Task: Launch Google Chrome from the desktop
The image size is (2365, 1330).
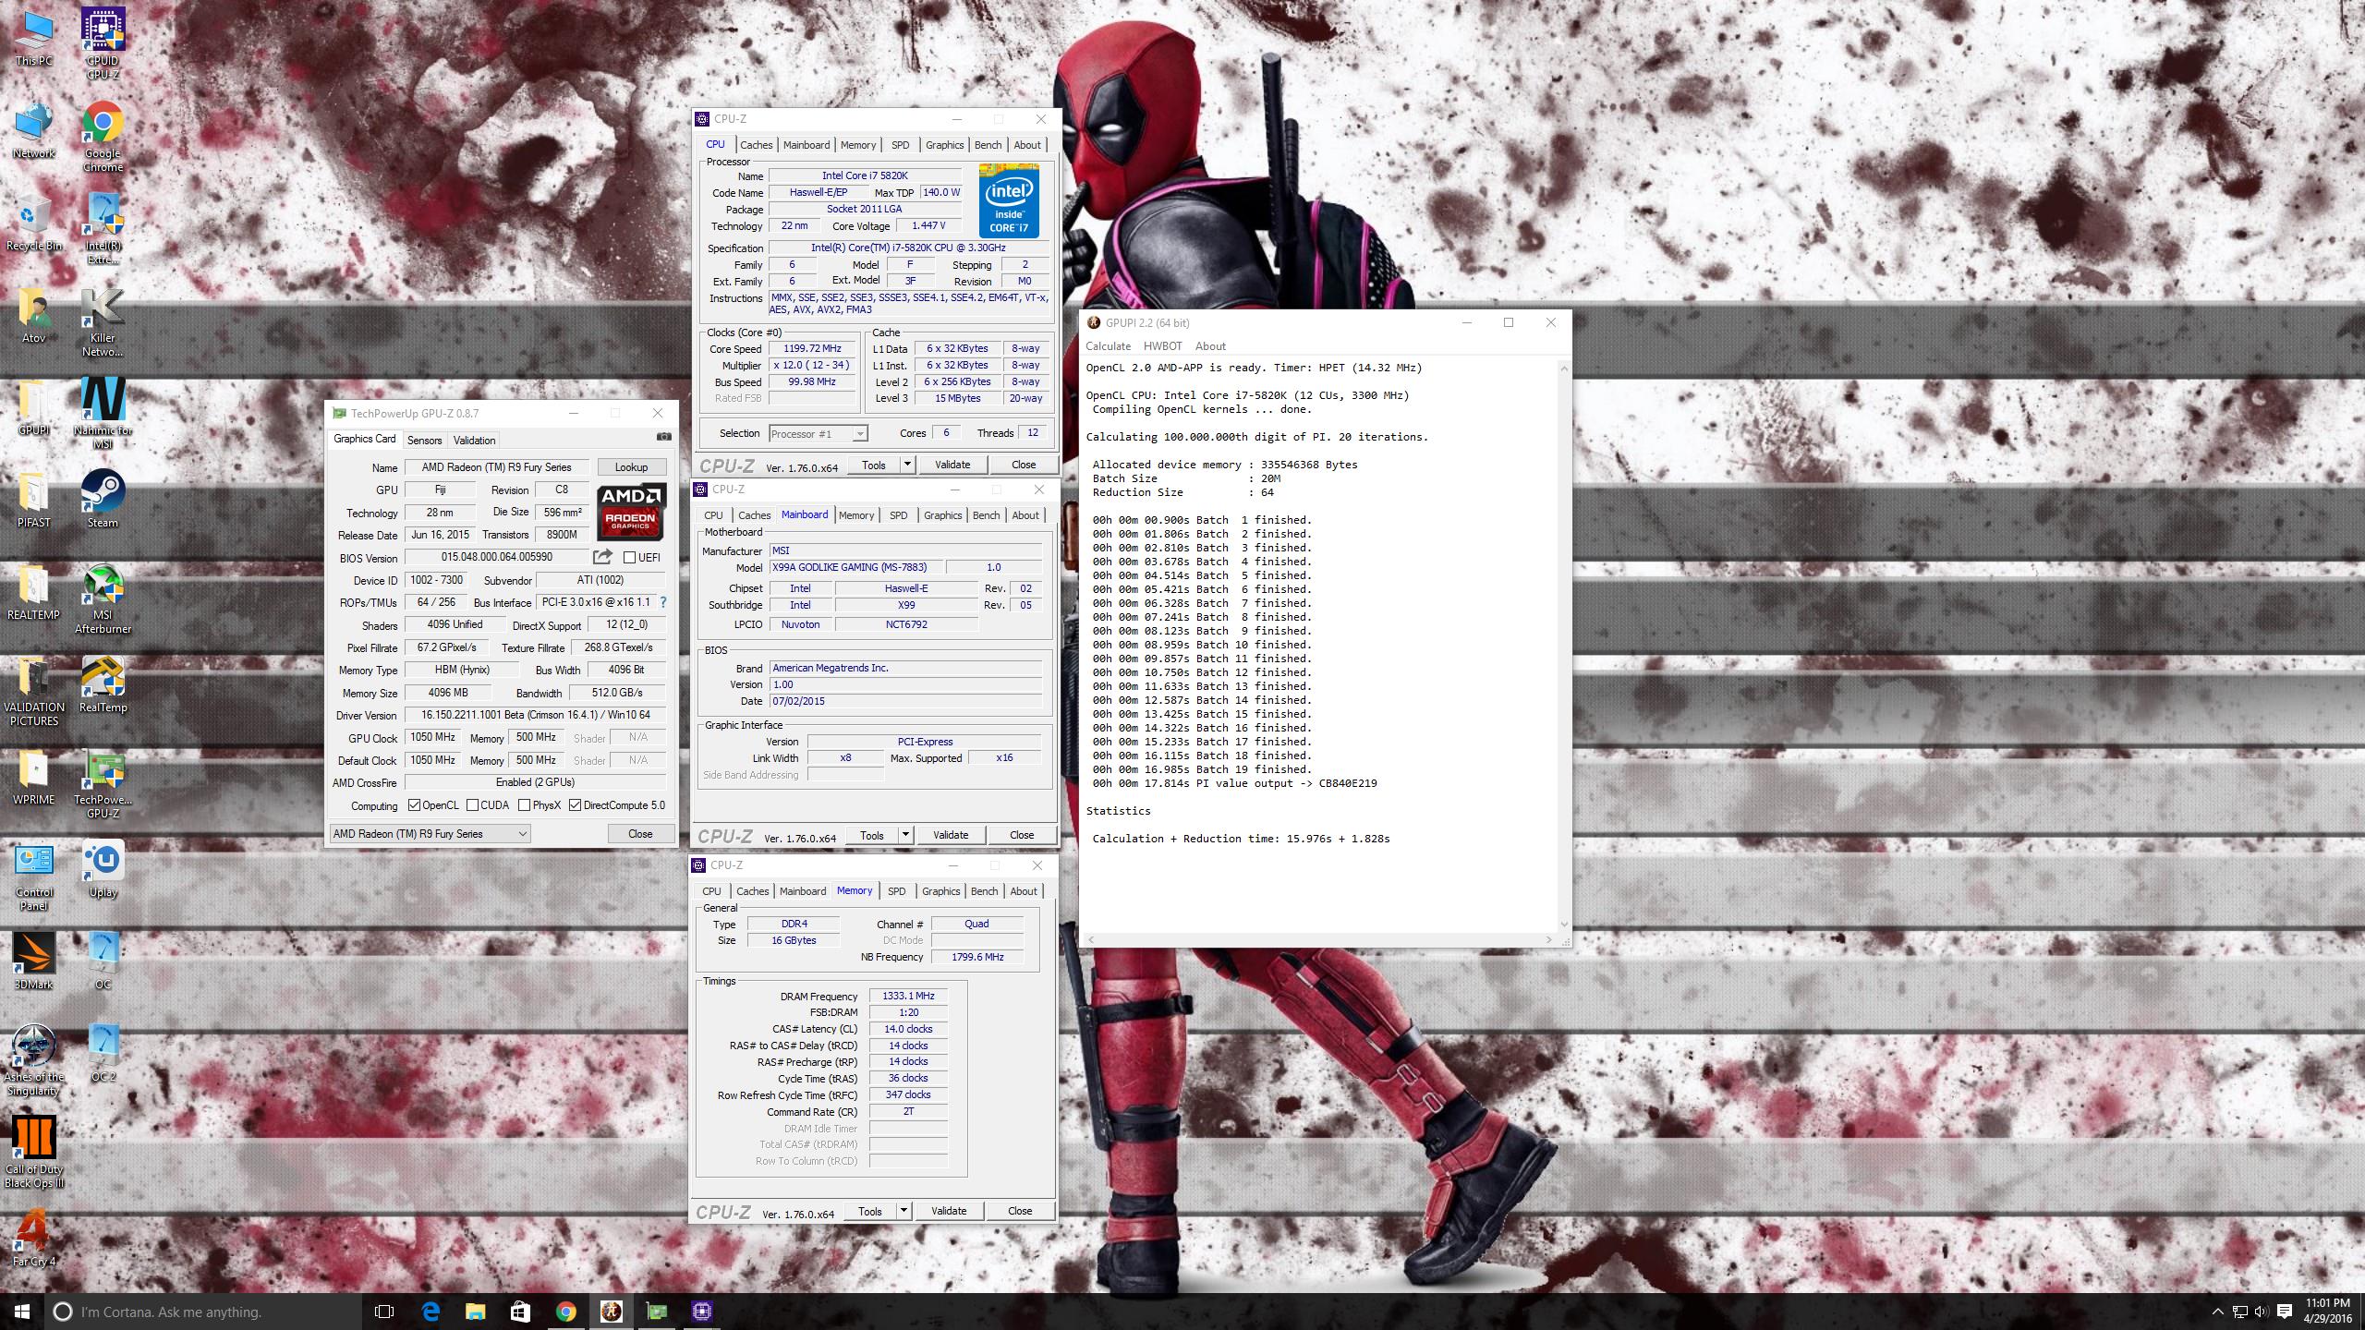Action: click(x=103, y=137)
